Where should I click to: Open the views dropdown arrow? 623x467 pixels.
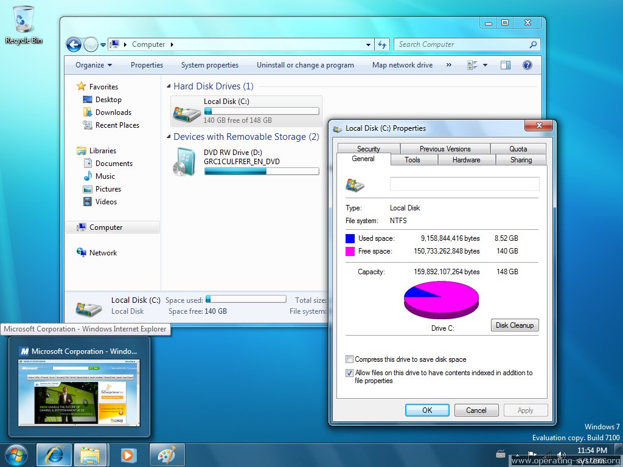[x=485, y=65]
